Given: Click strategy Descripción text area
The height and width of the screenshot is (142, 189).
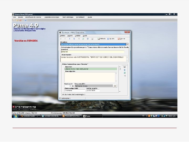Looking at the screenshot, I should point(93,59).
